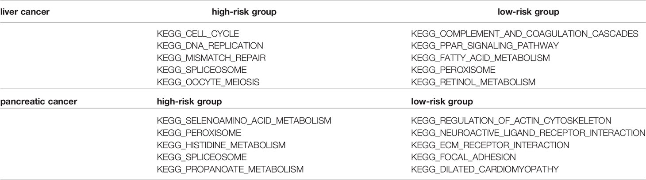Click KEGG_REGULATION_OF_ACTIN_CYTOSKELETON text

pyautogui.click(x=511, y=121)
